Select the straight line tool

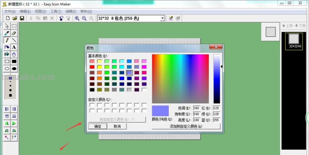pos(14,40)
